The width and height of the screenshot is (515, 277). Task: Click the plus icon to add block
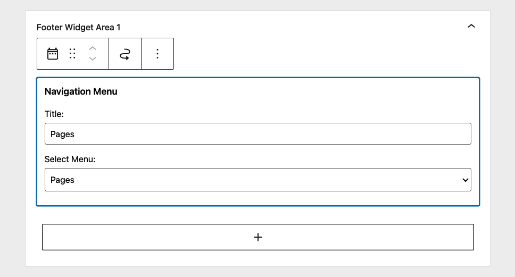pos(258,237)
